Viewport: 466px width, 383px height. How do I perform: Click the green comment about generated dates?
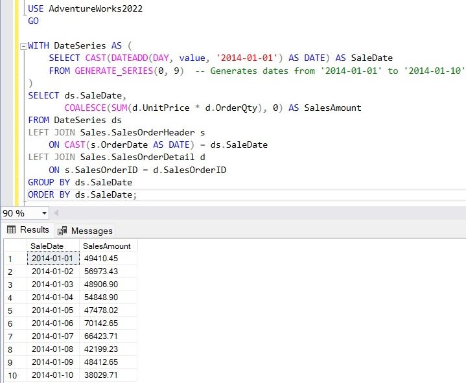330,71
